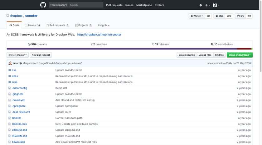
Task: Open the Branch: master dropdown
Action: click(17, 55)
